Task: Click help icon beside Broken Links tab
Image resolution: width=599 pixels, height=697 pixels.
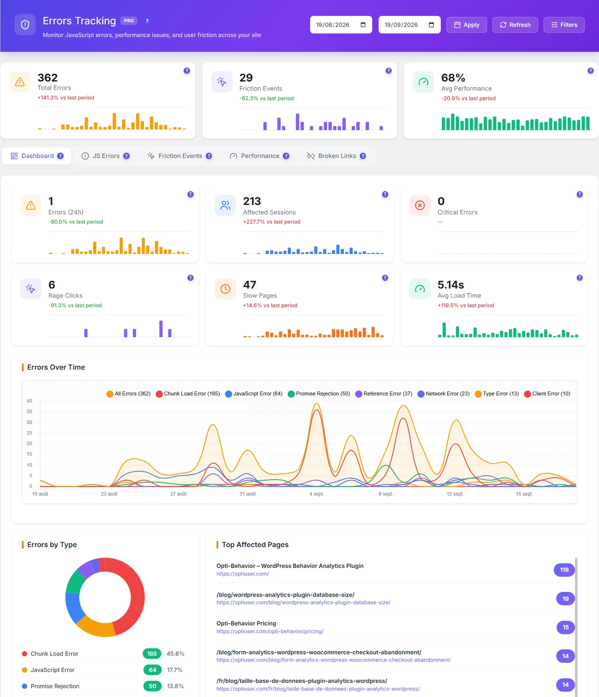Action: [363, 156]
